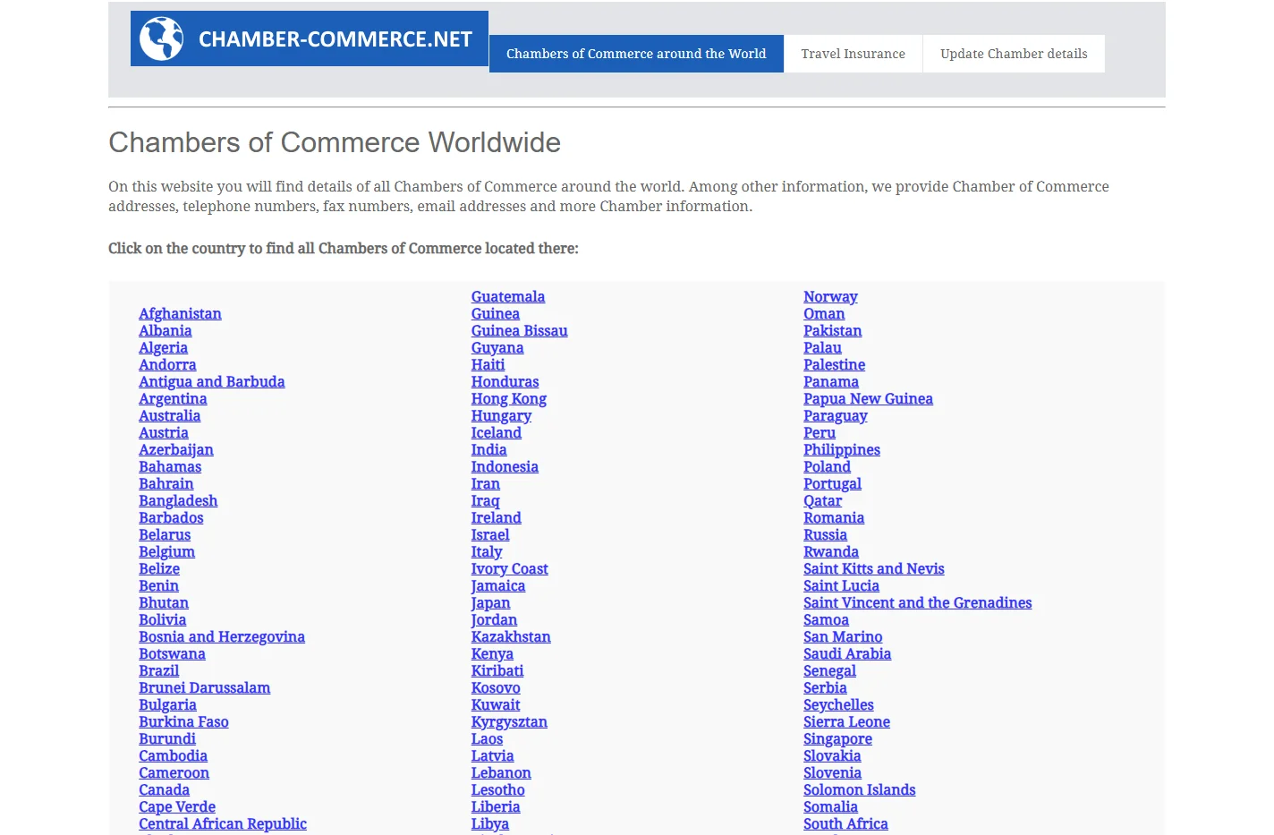Select Romania country link
The image size is (1274, 835).
833,517
